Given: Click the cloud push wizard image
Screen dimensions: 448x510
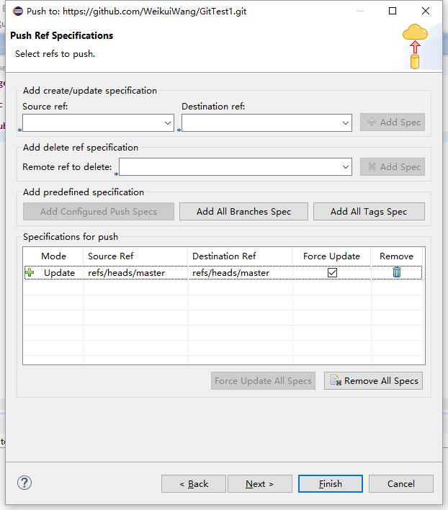Looking at the screenshot, I should click(x=415, y=45).
